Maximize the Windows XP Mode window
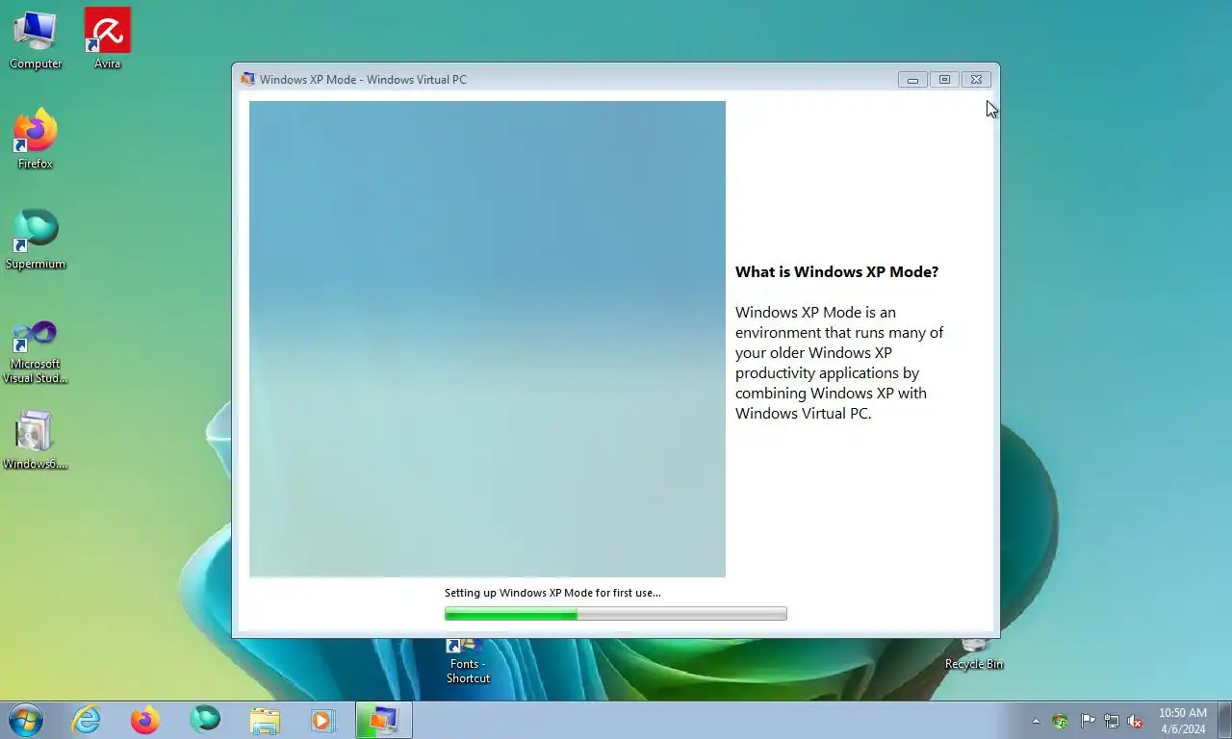1232x739 pixels. 944,80
